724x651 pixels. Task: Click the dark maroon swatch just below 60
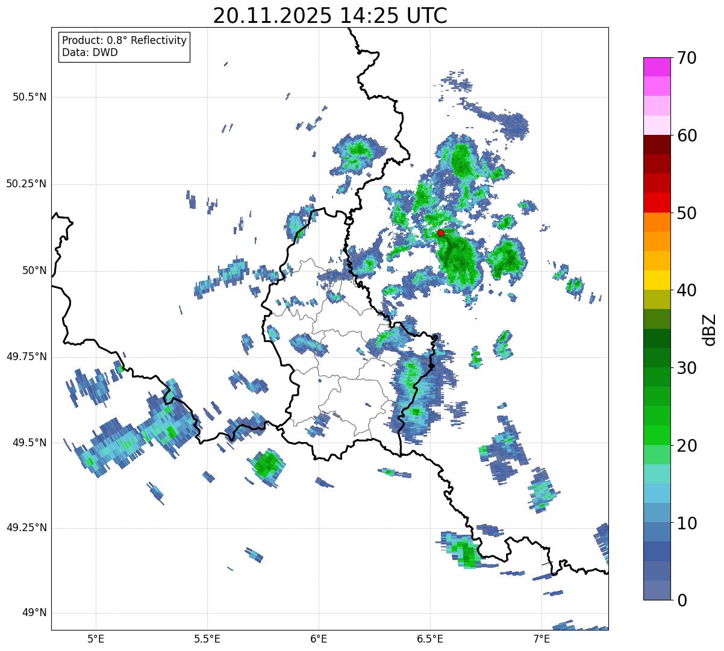click(x=657, y=145)
